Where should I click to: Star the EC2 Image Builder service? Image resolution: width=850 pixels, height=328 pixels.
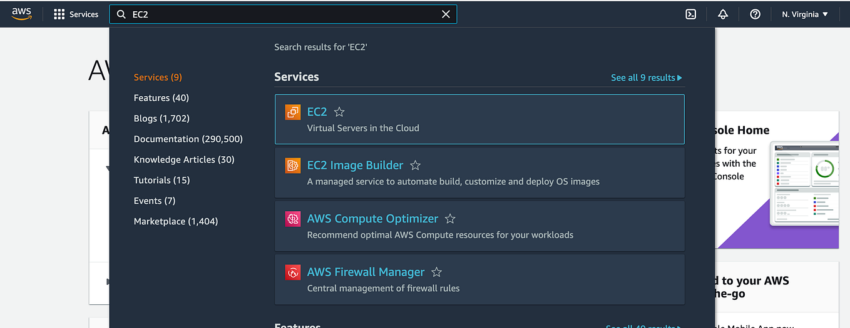(x=415, y=166)
